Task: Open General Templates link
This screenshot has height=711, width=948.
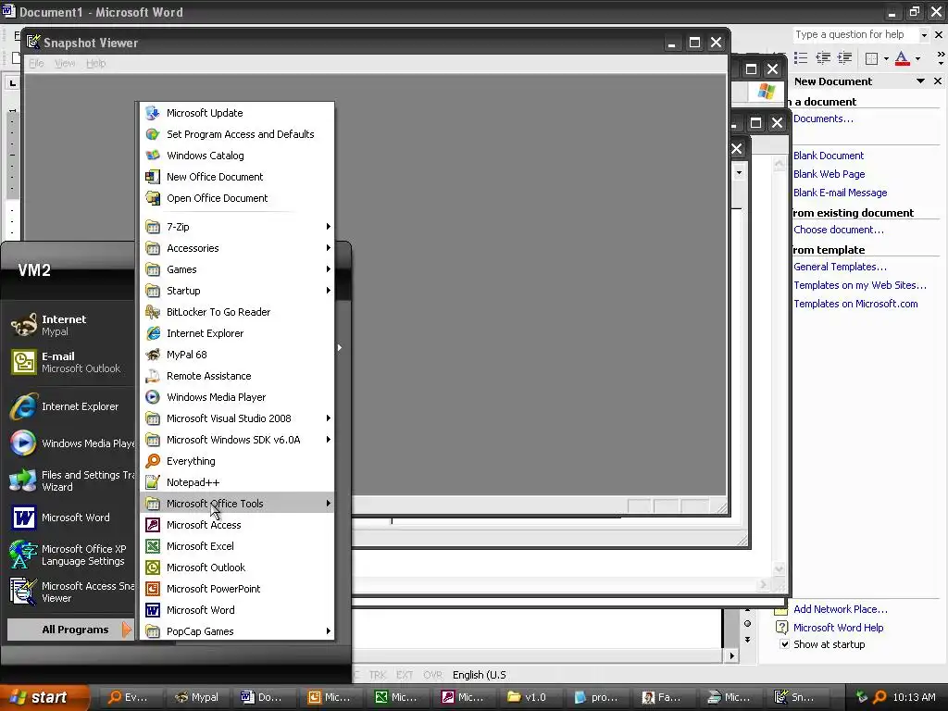Action: pos(840,267)
